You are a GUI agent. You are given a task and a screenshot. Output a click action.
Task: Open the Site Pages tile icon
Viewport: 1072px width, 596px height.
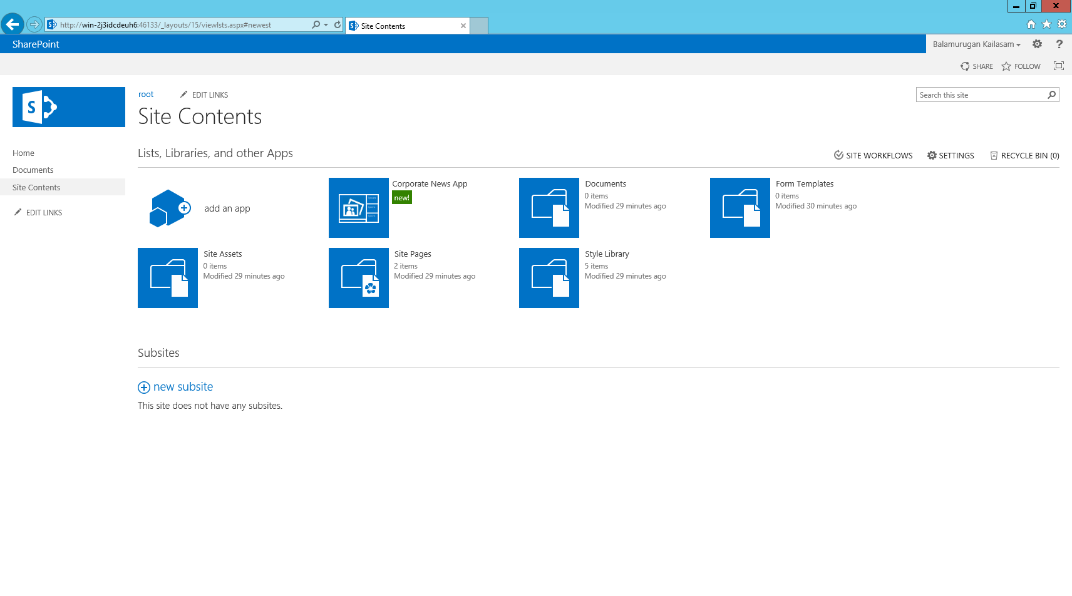pyautogui.click(x=359, y=278)
